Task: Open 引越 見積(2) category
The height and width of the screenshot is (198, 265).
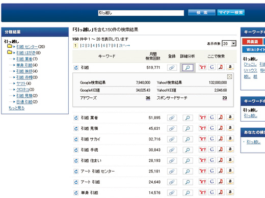Action: [24, 96]
